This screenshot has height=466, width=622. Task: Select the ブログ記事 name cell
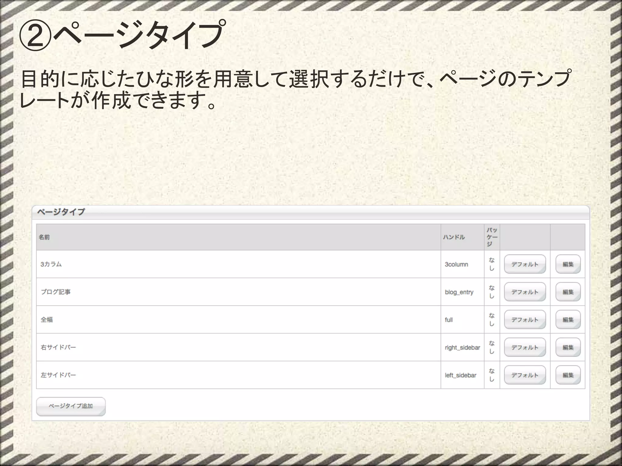point(238,292)
